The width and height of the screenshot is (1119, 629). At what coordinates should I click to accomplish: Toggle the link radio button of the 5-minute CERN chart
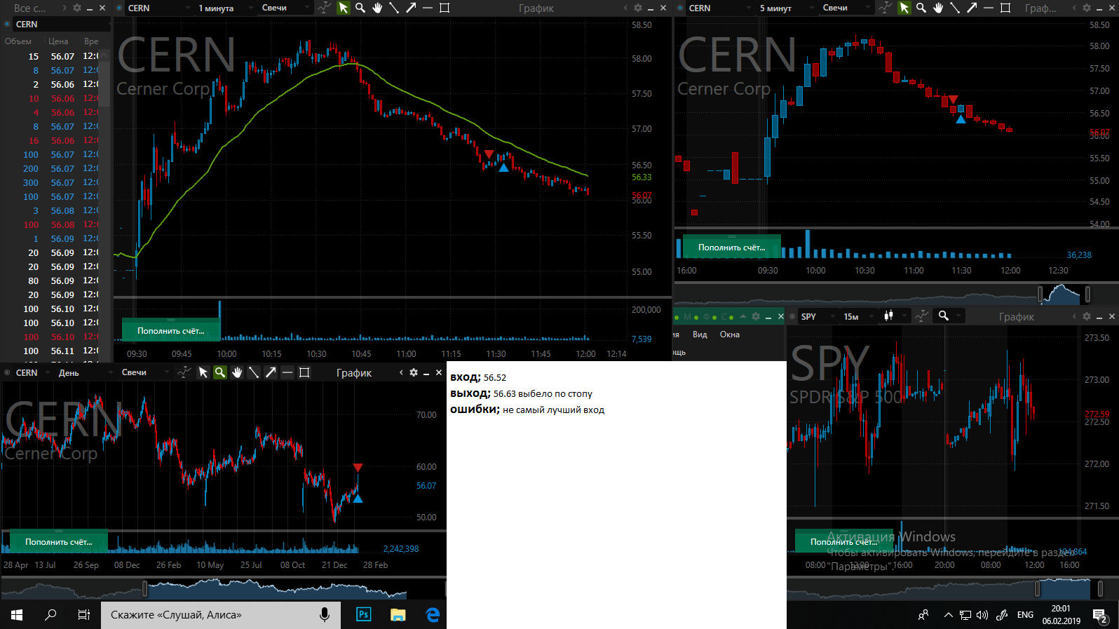[680, 8]
